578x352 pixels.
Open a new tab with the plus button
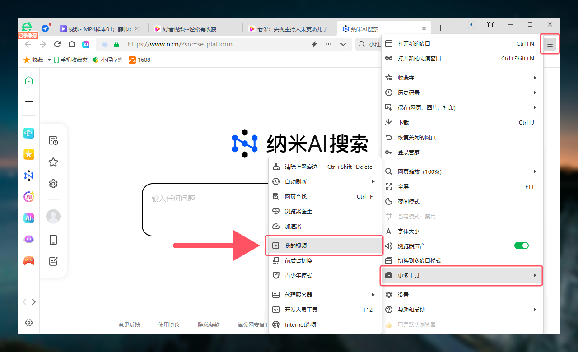click(x=440, y=28)
